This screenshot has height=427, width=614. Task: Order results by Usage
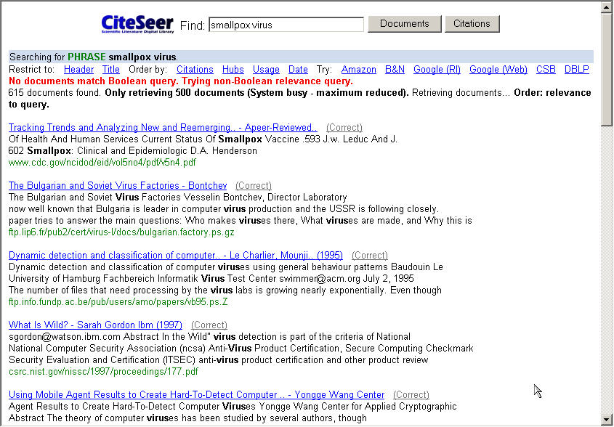coord(266,70)
